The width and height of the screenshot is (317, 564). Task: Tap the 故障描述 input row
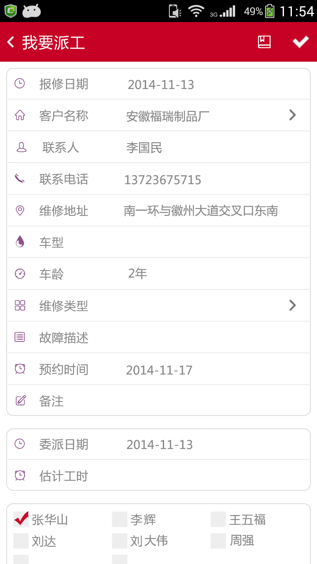pos(158,338)
